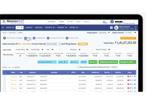
Task: Expand the Upload to GSTN arrow dropdown
Action: point(135,62)
